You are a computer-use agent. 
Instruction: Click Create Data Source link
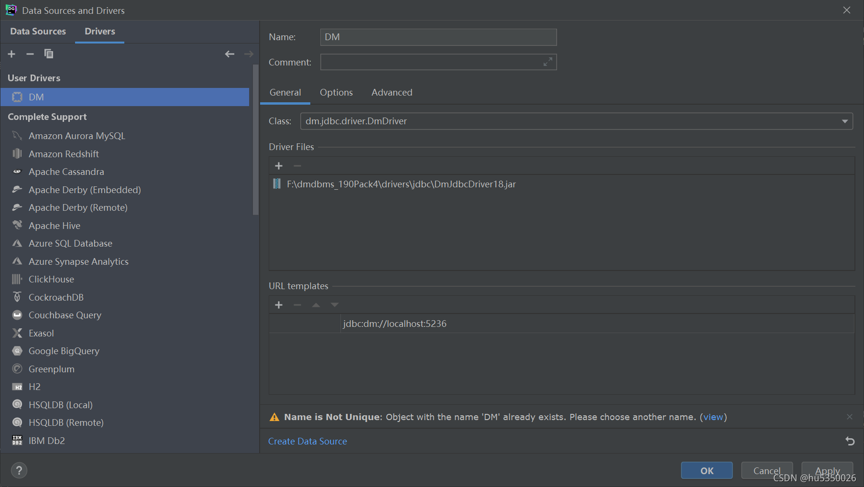(307, 441)
